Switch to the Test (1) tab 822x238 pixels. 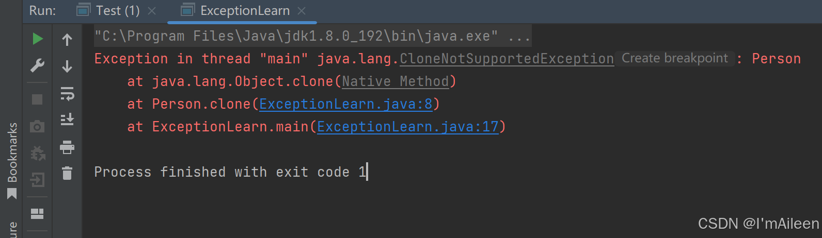118,10
